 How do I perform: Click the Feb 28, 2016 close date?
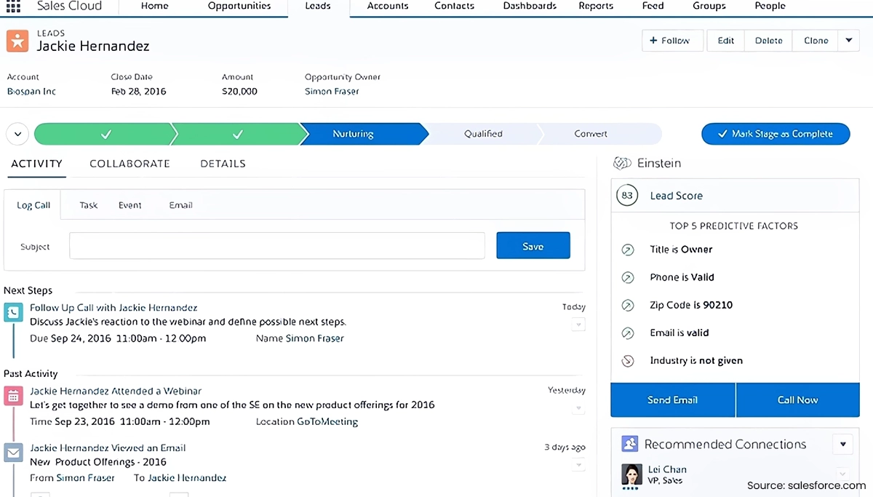[x=138, y=92]
